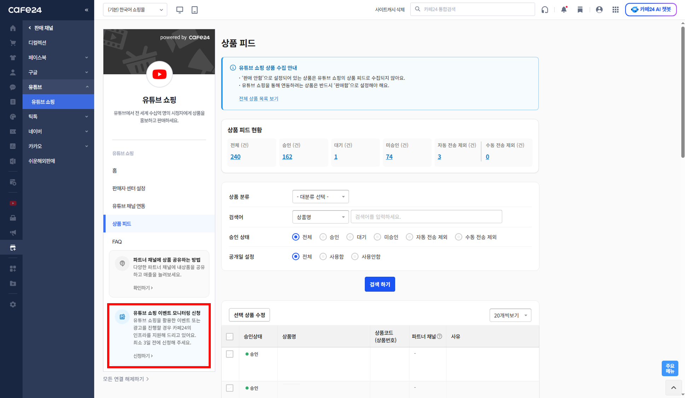Open the bookmark icon in top bar
The height and width of the screenshot is (398, 685).
tap(580, 10)
